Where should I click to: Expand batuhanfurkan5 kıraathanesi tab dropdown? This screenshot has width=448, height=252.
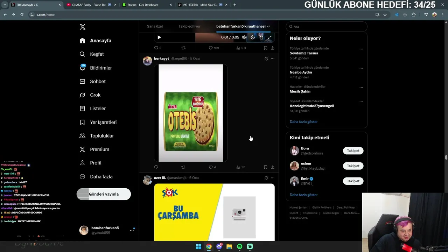point(268,26)
